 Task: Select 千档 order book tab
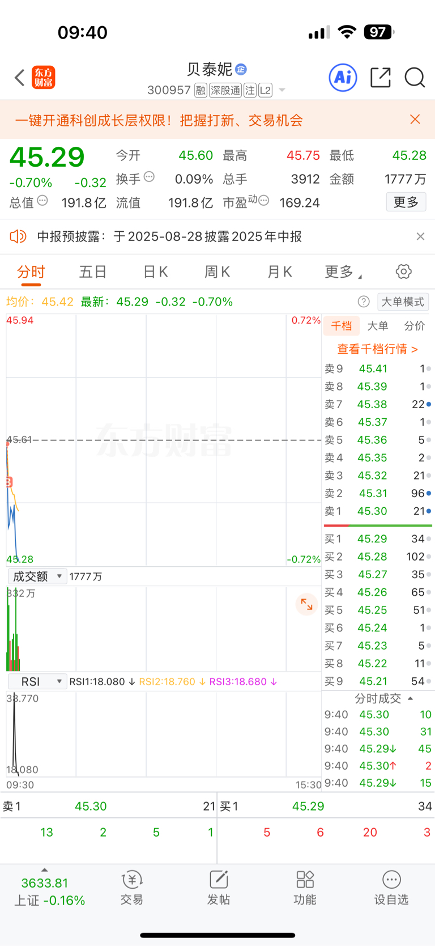pos(341,326)
